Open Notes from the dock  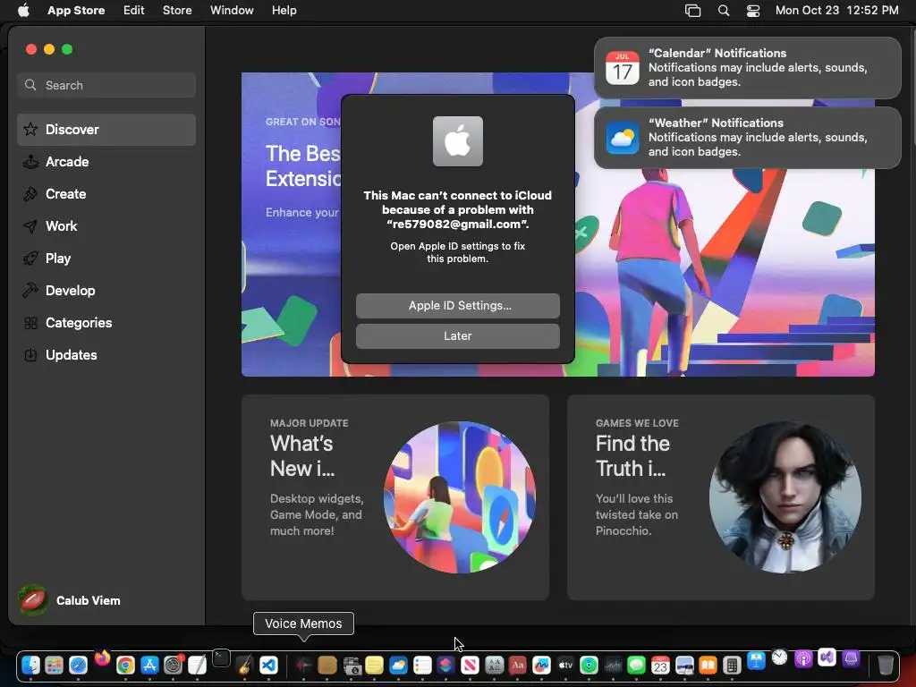click(x=375, y=665)
